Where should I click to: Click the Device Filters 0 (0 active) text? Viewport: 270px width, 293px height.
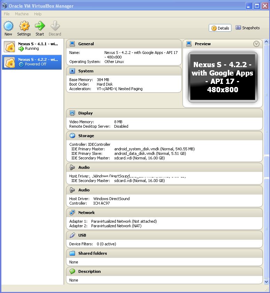pyautogui.click(x=93, y=244)
